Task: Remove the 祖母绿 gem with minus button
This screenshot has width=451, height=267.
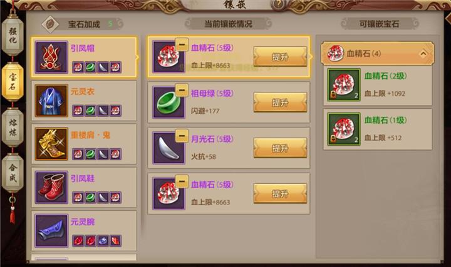Action: pyautogui.click(x=182, y=90)
